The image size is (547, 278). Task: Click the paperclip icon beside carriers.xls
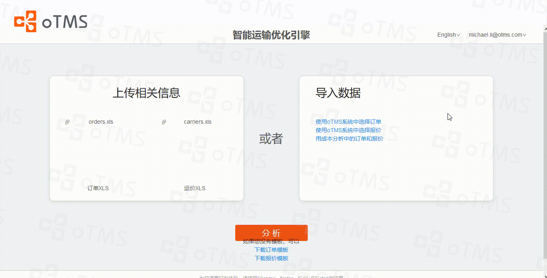(x=164, y=122)
